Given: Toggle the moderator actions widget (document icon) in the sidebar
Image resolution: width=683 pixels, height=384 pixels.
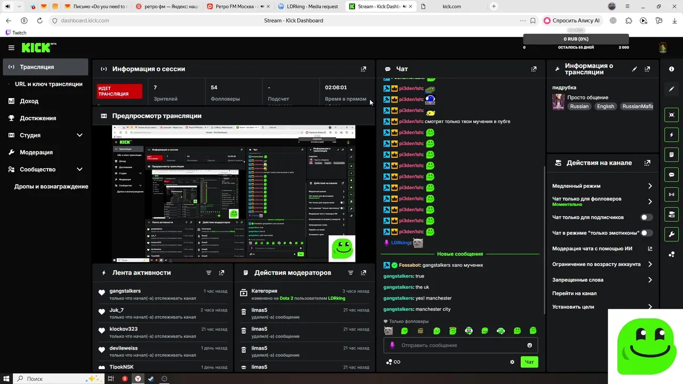Looking at the screenshot, I should pyautogui.click(x=671, y=155).
